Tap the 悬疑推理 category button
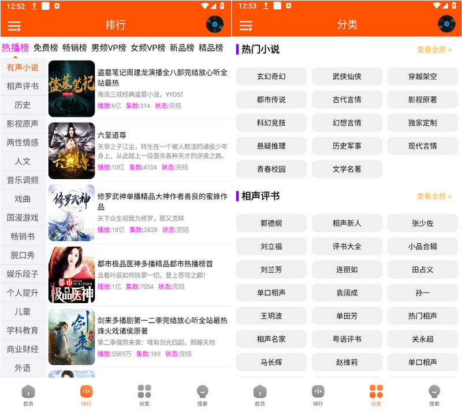462x412 pixels. (x=271, y=146)
